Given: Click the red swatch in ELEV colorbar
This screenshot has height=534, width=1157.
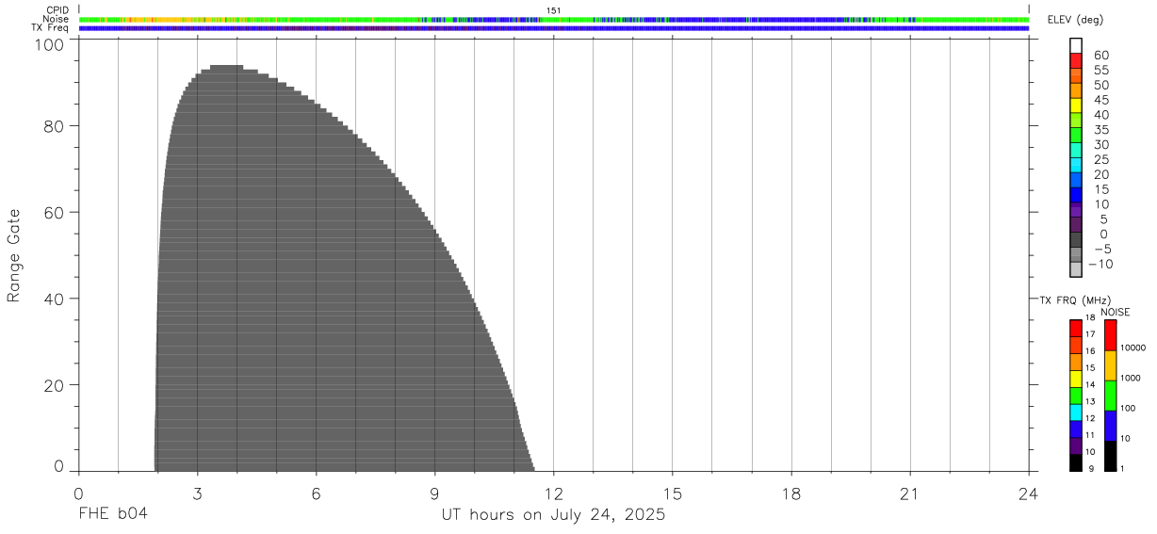Looking at the screenshot, I should coord(1076,61).
